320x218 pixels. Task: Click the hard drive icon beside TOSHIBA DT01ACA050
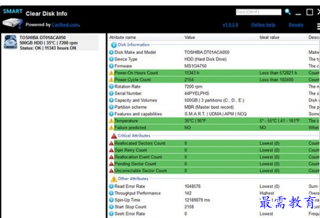[x=10, y=42]
